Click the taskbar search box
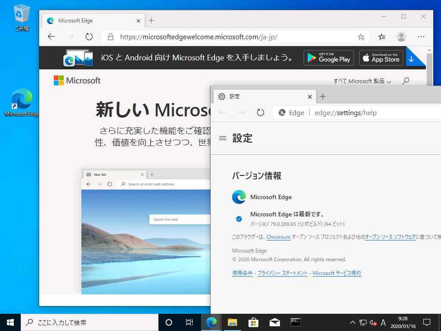 click(x=90, y=322)
